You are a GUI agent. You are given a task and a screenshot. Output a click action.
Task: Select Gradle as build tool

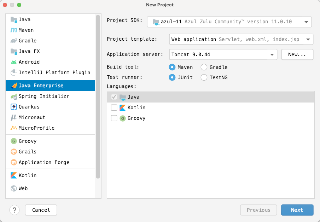click(204, 67)
